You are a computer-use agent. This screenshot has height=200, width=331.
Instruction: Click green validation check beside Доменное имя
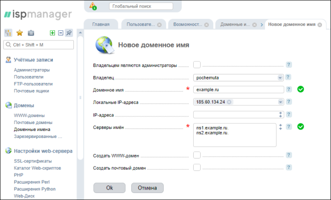tap(301, 89)
